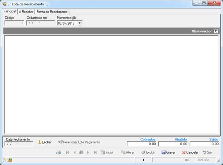The image size is (223, 165).
Task: Open the A Receber tab
Action: click(x=26, y=12)
